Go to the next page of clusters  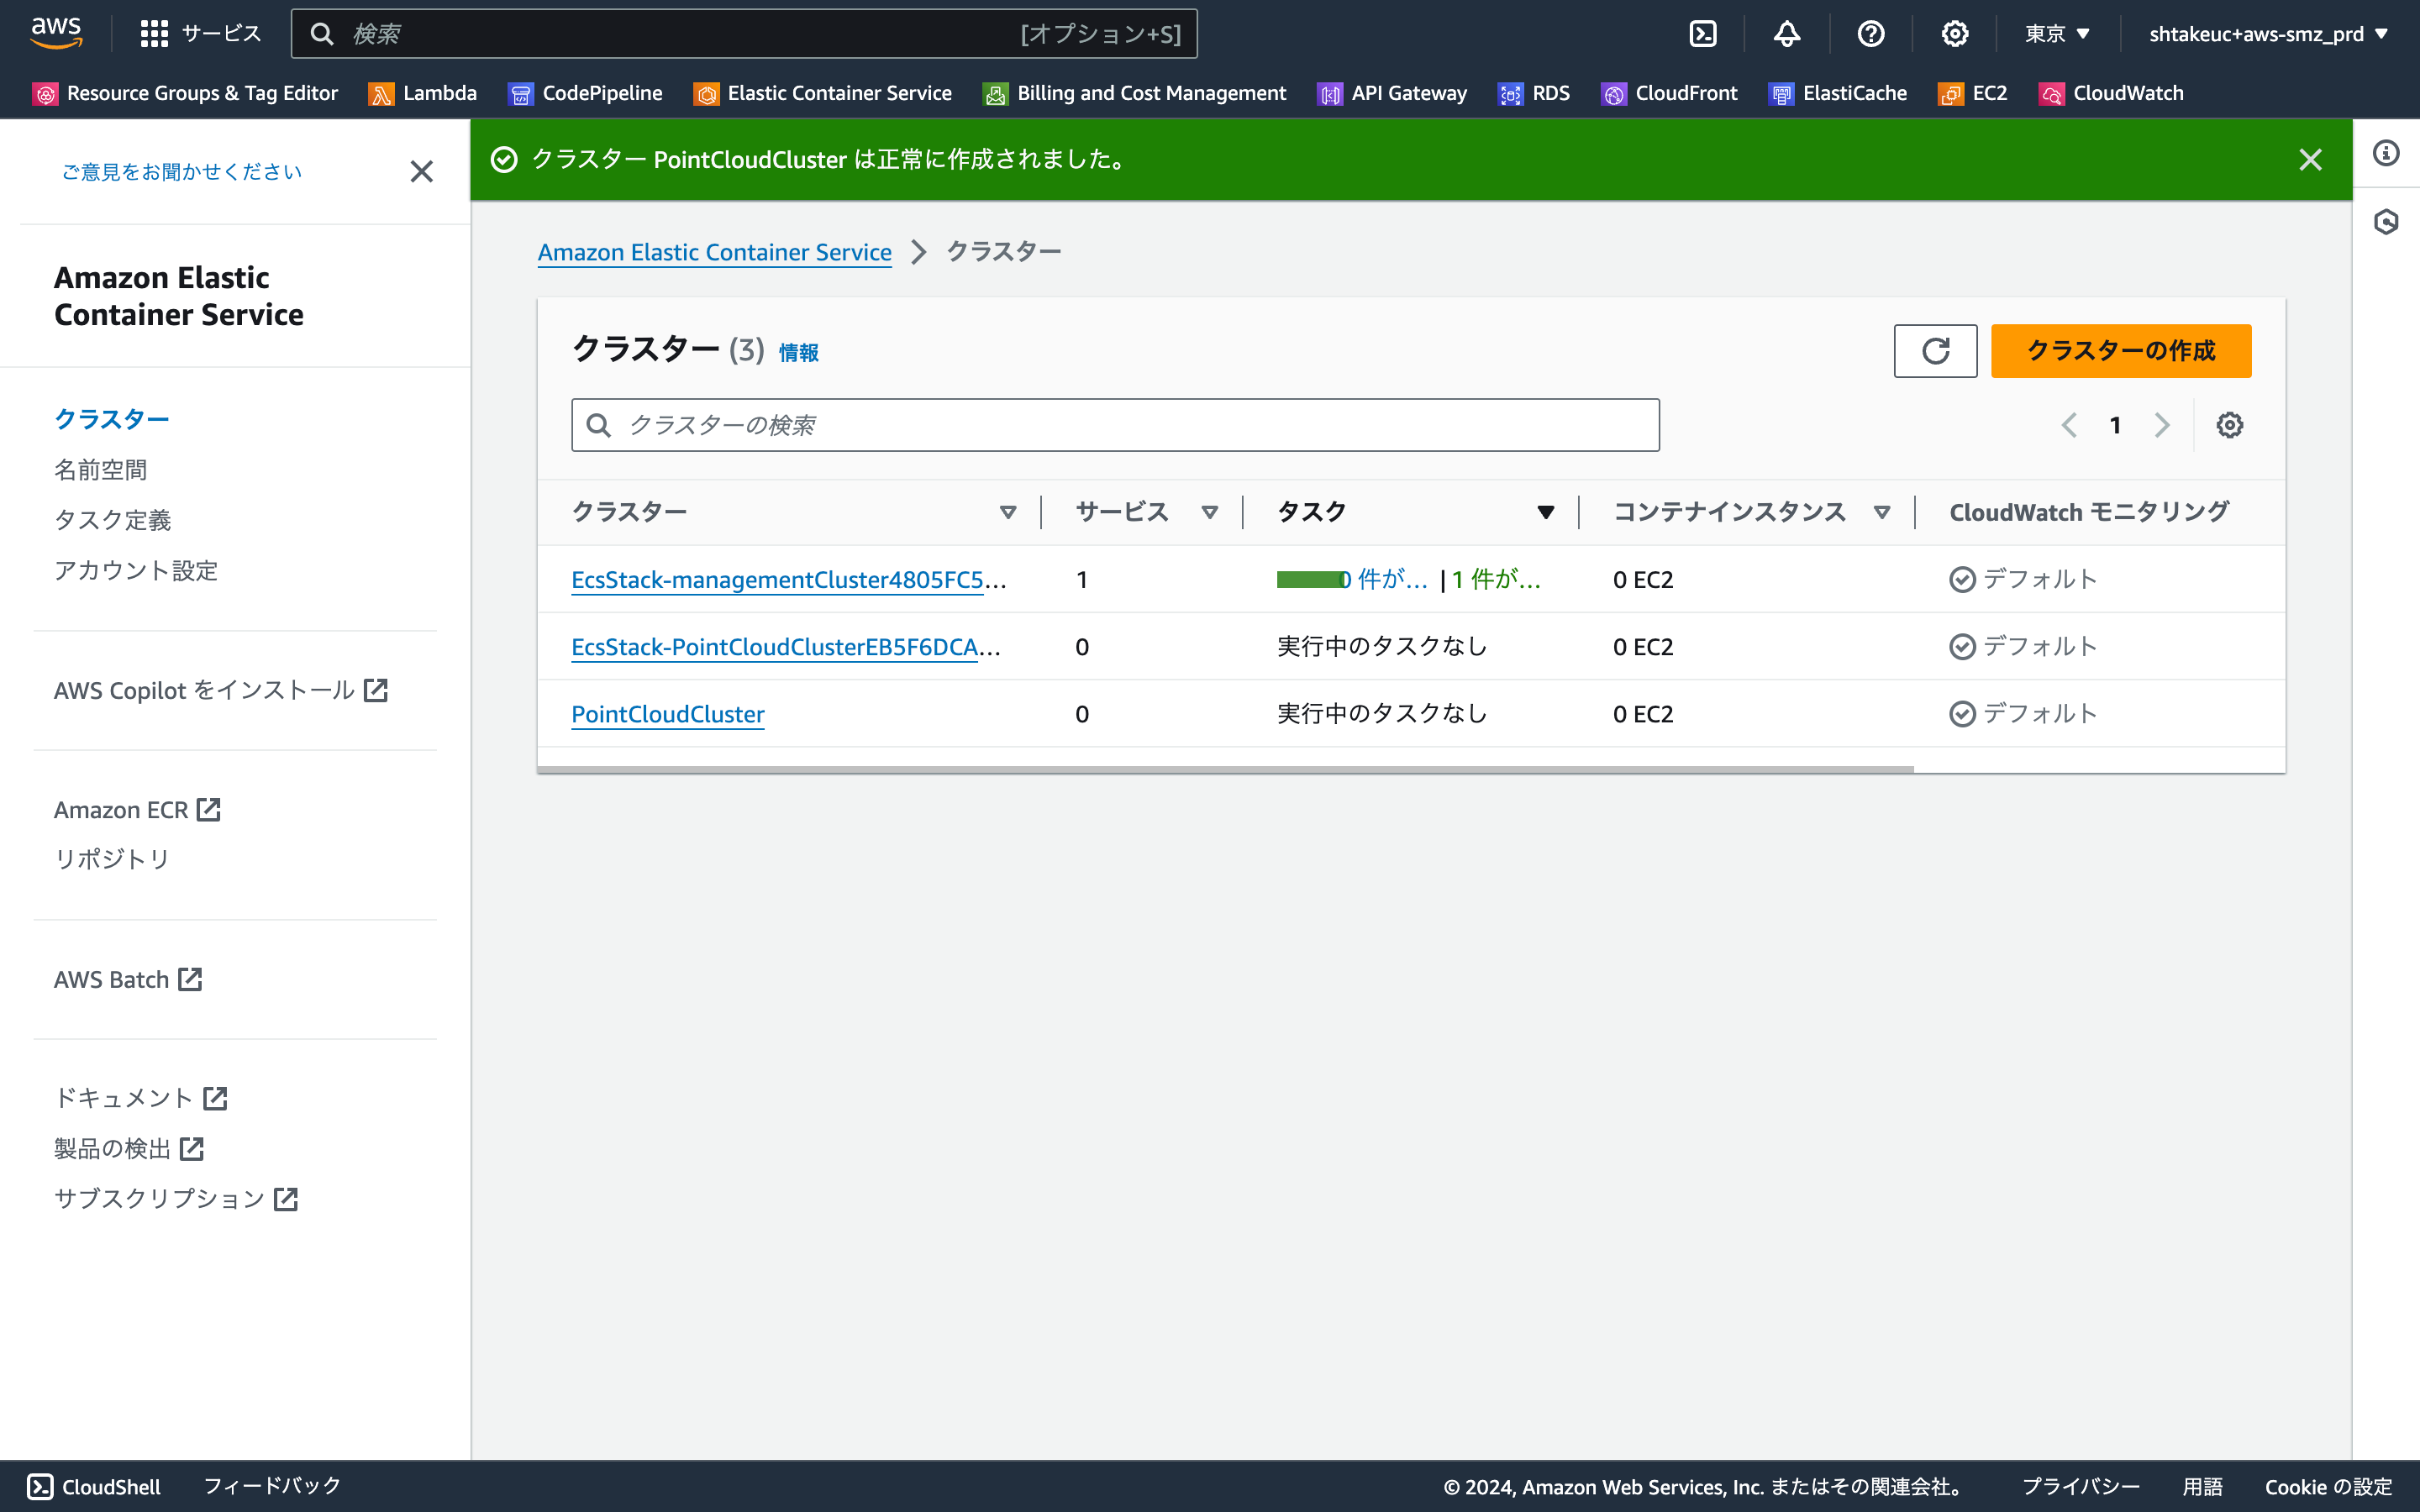(2162, 425)
